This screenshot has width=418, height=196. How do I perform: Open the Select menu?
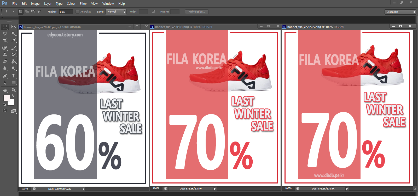pos(71,4)
